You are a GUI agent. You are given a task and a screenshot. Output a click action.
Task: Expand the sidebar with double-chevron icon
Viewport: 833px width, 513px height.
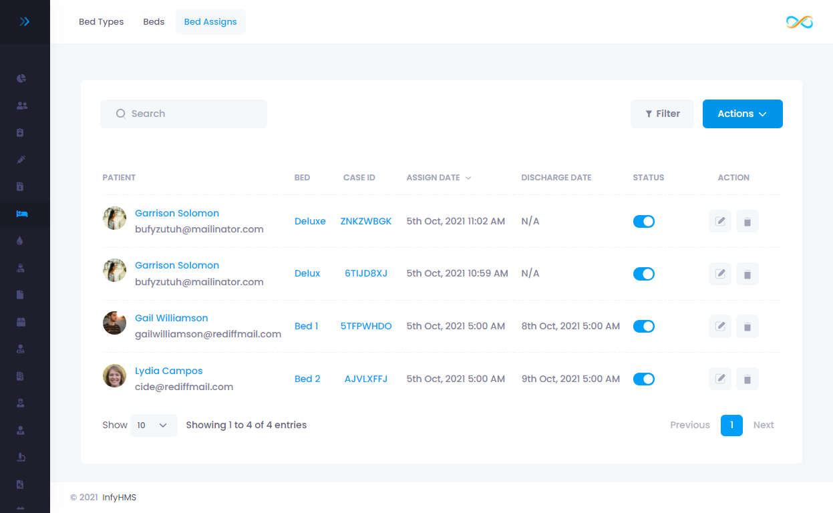25,21
